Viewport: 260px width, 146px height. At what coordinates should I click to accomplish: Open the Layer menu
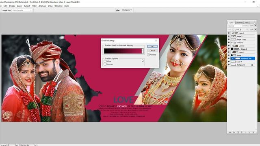(x=19, y=6)
